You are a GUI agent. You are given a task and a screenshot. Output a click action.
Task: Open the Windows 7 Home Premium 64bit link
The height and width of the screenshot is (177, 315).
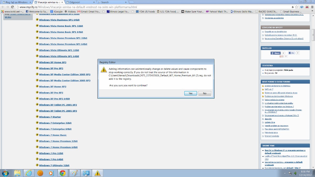tap(58, 147)
